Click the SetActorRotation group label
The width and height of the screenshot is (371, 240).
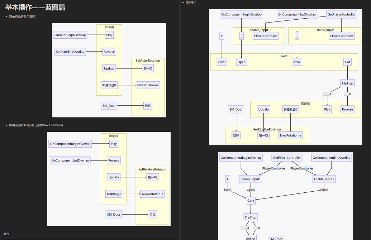pos(148,61)
